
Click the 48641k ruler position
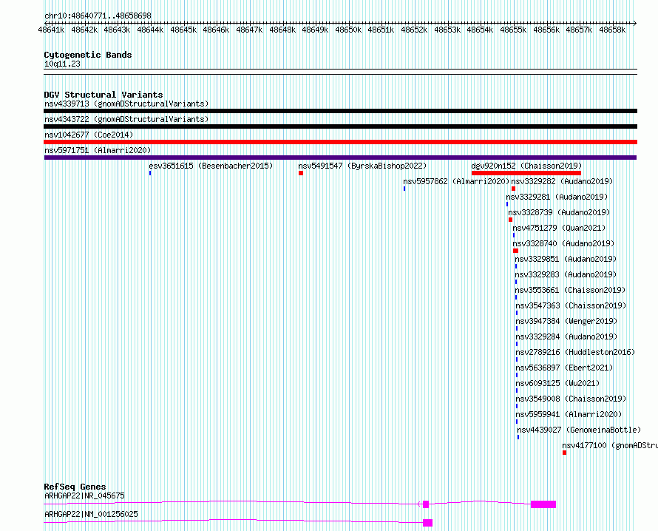(51, 30)
